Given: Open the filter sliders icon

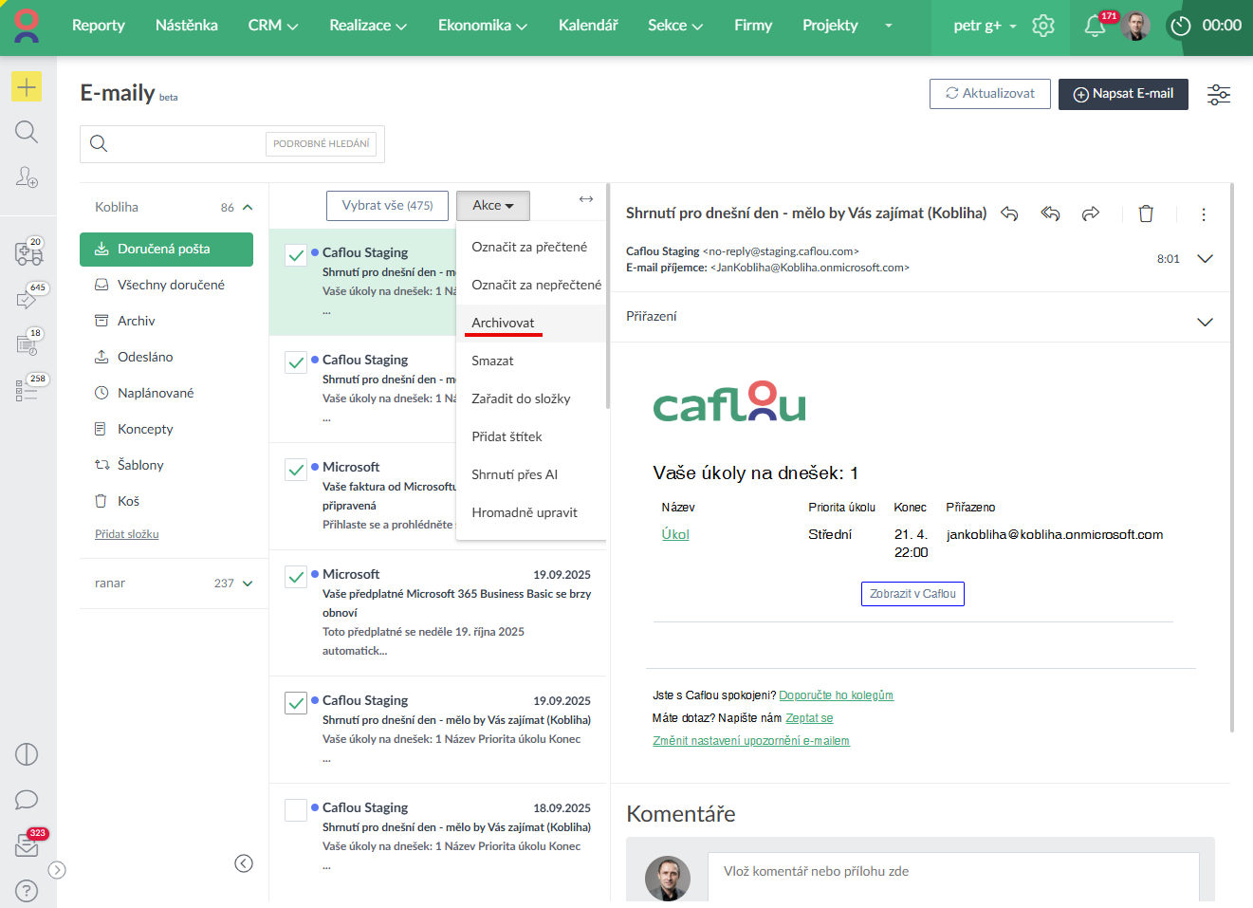Looking at the screenshot, I should 1218,94.
